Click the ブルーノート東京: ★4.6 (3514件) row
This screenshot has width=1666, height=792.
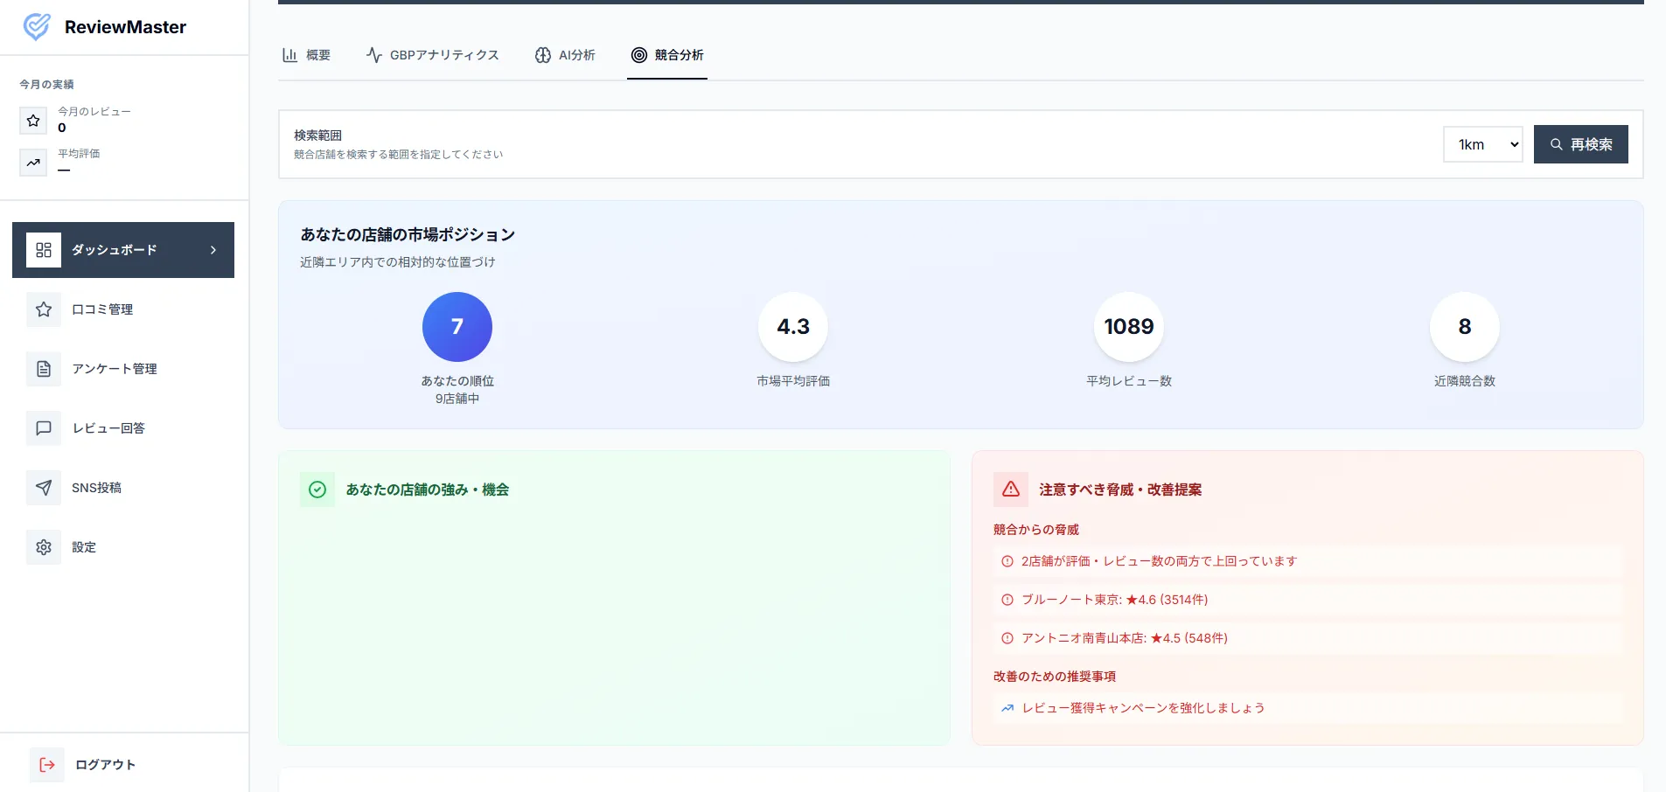1307,600
